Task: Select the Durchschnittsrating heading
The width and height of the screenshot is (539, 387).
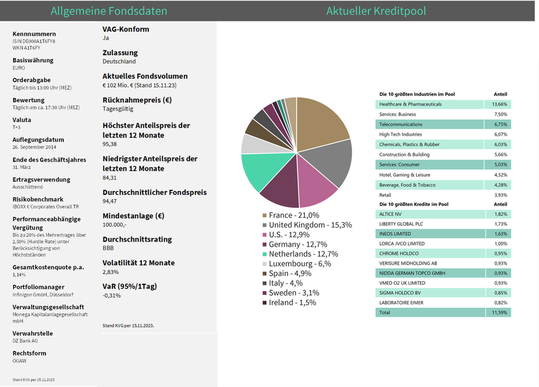Action: tap(137, 239)
